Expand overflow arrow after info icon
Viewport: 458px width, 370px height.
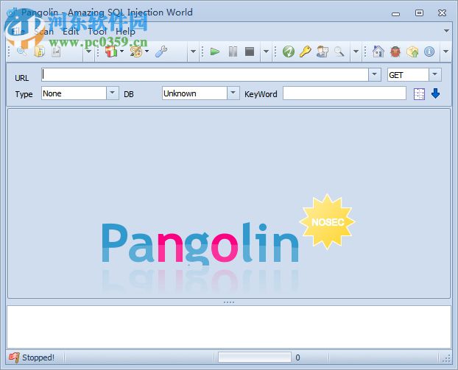pyautogui.click(x=445, y=51)
